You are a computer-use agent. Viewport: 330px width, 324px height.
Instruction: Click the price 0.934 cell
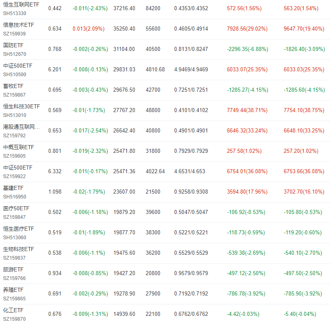point(55,273)
